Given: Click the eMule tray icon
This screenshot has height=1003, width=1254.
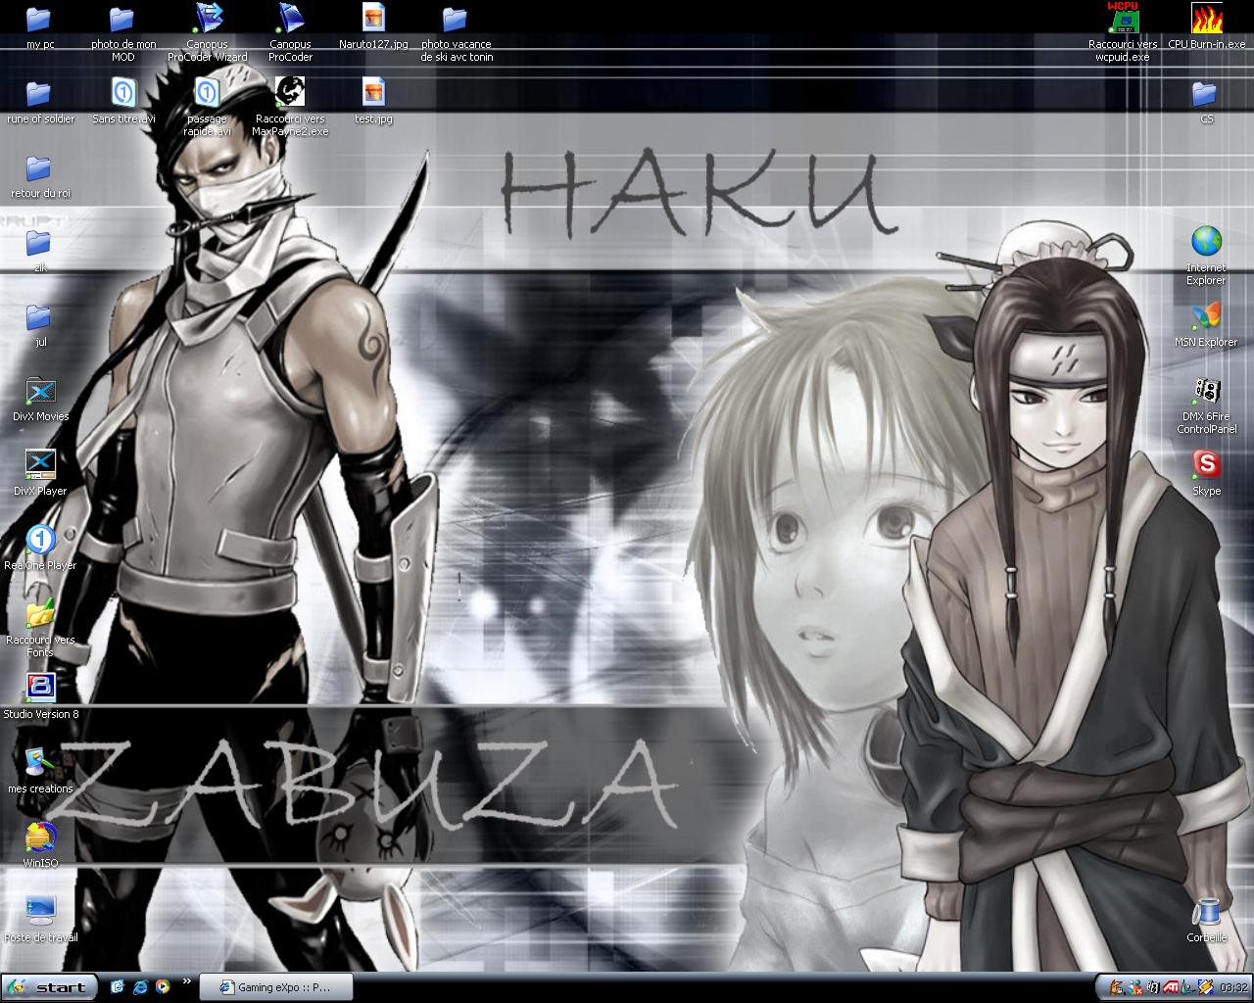Looking at the screenshot, I should pos(1116,987).
